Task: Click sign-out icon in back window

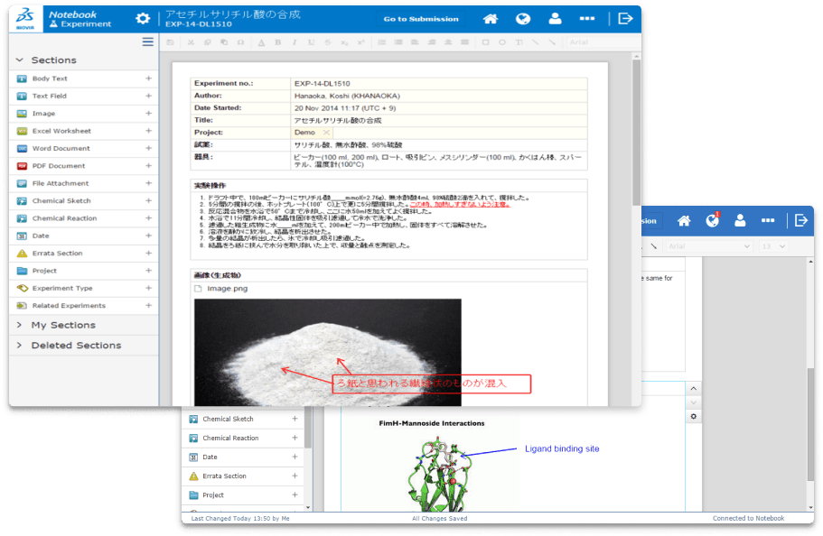Action: (x=801, y=221)
